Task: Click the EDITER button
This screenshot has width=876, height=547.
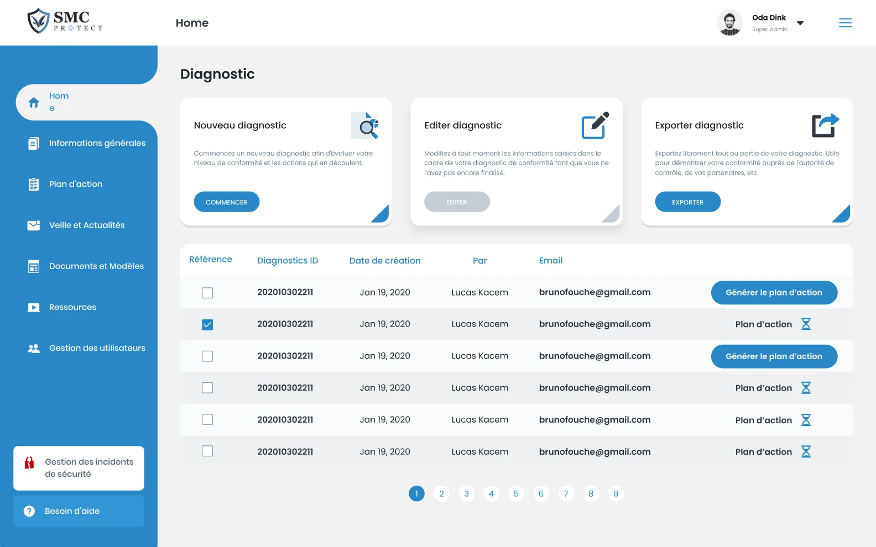Action: 457,202
